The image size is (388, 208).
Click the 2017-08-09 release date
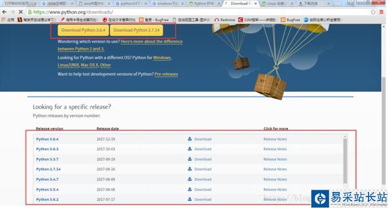pos(106,179)
